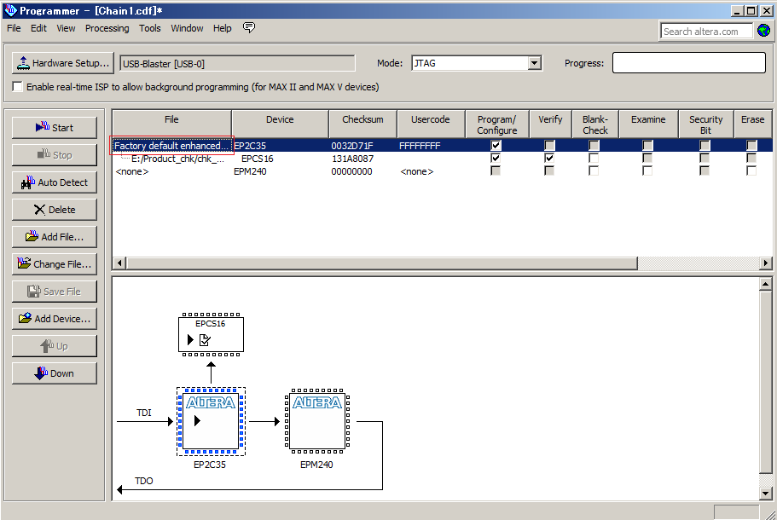The height and width of the screenshot is (520, 777).
Task: Open the View menu
Action: (x=66, y=28)
